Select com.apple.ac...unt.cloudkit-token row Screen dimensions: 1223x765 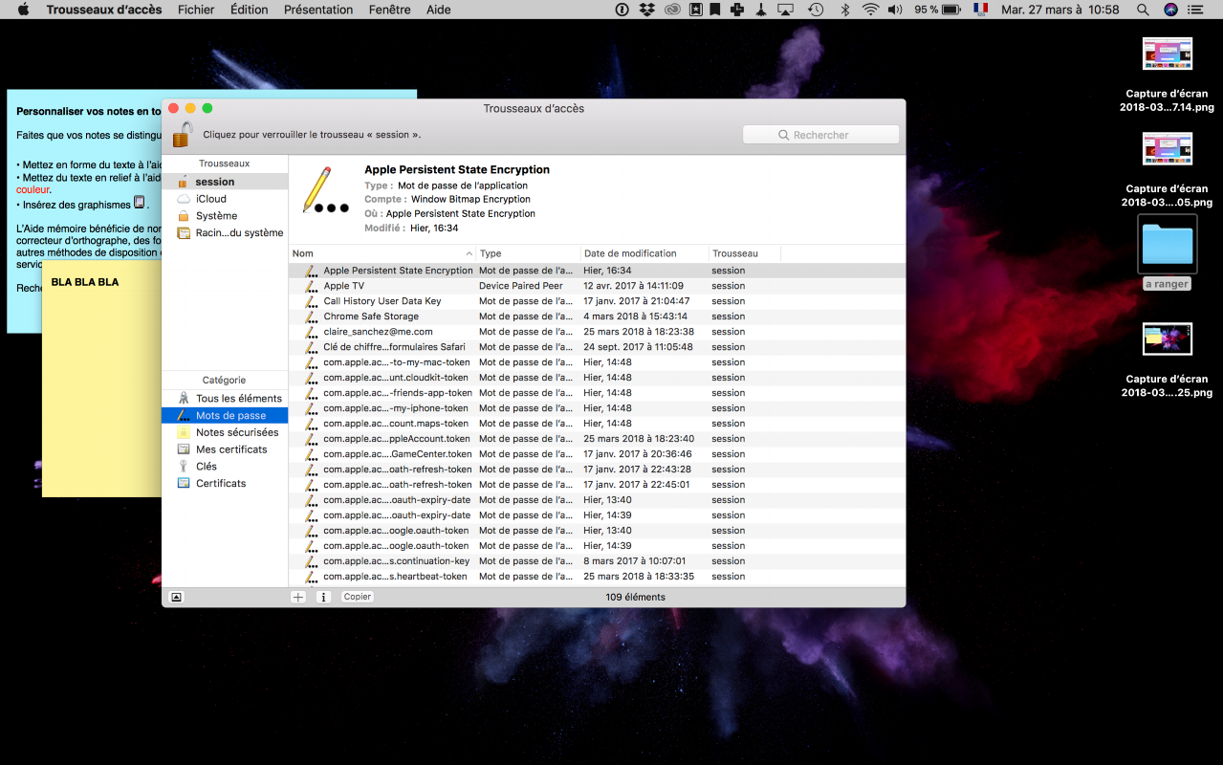(x=597, y=378)
